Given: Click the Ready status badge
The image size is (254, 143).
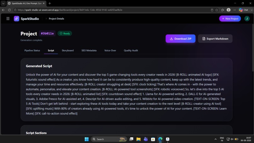Looking at the screenshot, I should point(65,33).
